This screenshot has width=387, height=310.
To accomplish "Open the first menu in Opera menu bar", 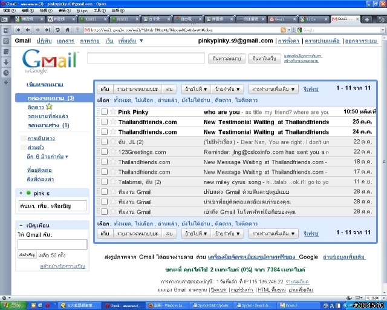I will 9,11.
